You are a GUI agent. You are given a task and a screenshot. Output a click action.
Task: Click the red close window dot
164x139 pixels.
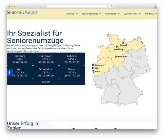pos(10,6)
